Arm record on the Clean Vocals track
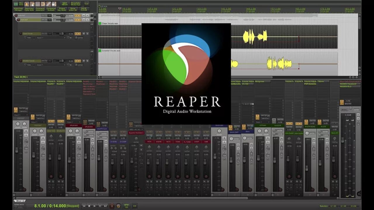 coord(20,34)
